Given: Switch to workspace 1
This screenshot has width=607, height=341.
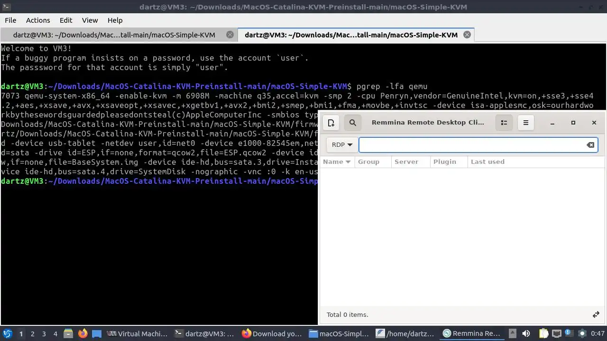Looking at the screenshot, I should point(21,333).
